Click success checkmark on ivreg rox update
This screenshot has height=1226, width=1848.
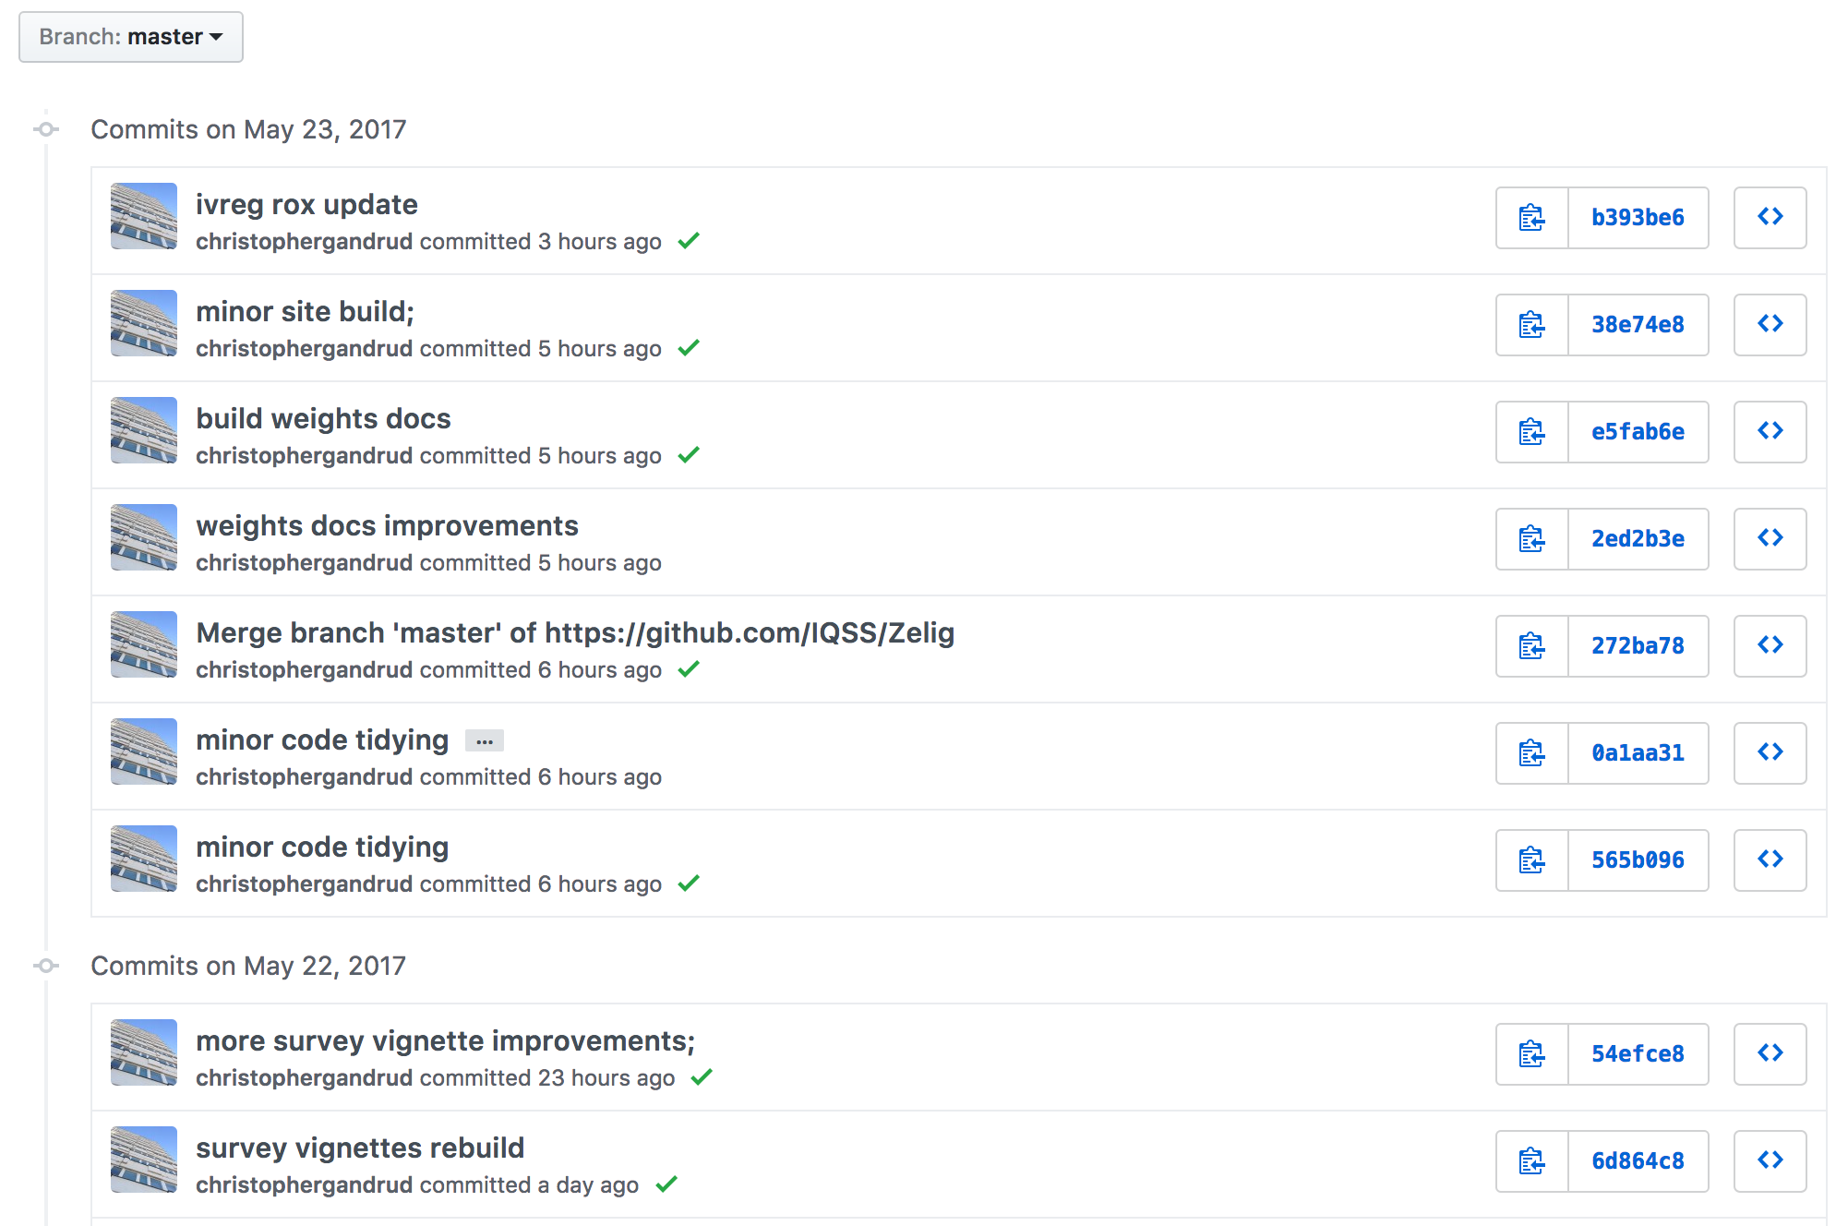(x=689, y=241)
